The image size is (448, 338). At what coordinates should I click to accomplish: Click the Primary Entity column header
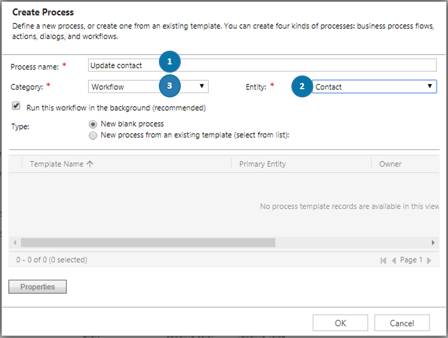262,164
